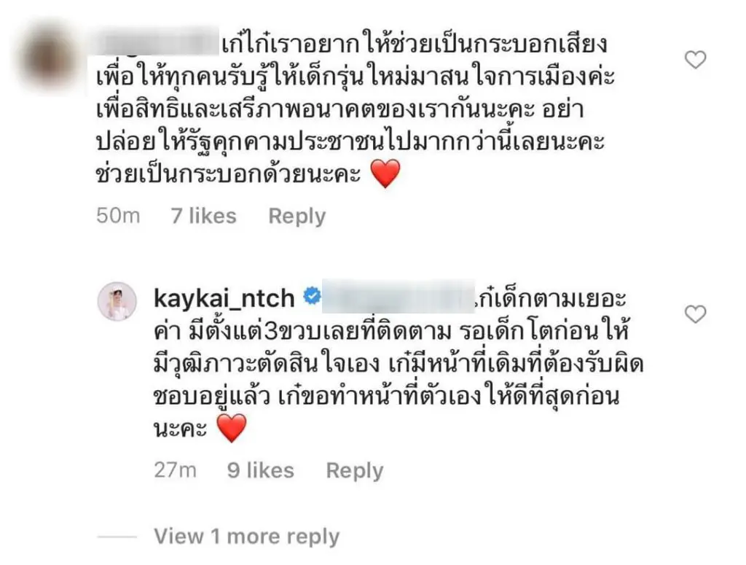746x565 pixels.
Task: View who gave 7 likes
Action: (204, 216)
